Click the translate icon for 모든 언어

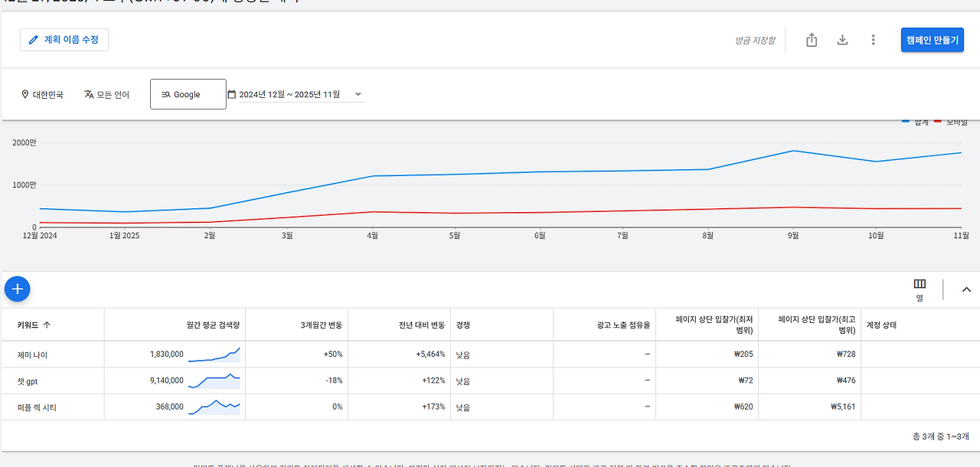(89, 95)
